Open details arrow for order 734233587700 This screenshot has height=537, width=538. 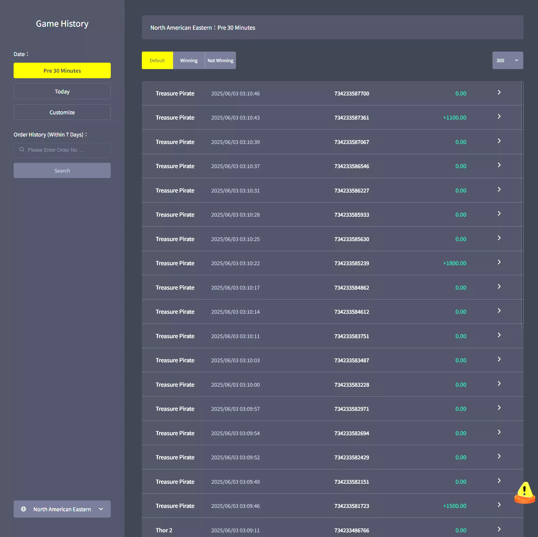pyautogui.click(x=499, y=92)
